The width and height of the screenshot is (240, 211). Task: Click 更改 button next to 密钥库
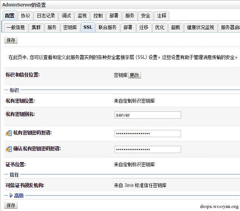click(x=135, y=75)
